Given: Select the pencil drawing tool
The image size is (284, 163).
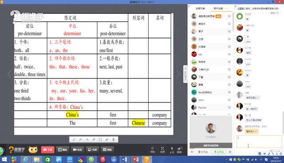Looking at the screenshot, I should (x=74, y=140).
